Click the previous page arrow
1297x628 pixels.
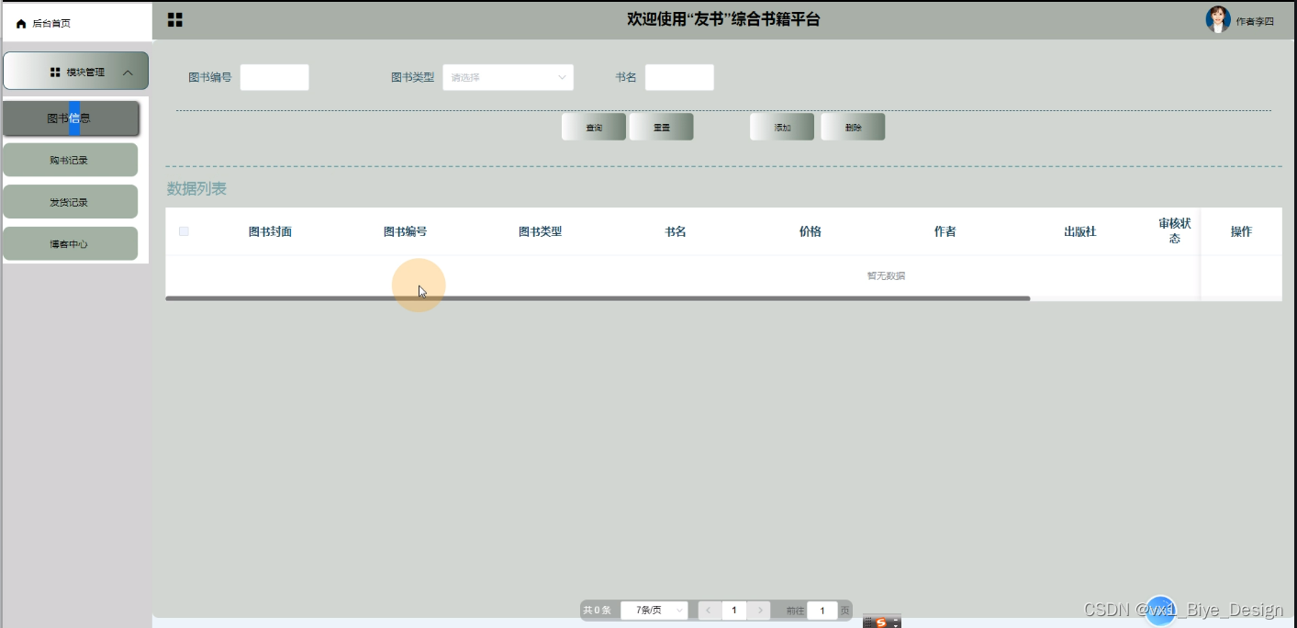709,610
